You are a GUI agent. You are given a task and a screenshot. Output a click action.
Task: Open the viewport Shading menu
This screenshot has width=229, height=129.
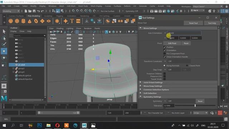[x=60, y=28]
